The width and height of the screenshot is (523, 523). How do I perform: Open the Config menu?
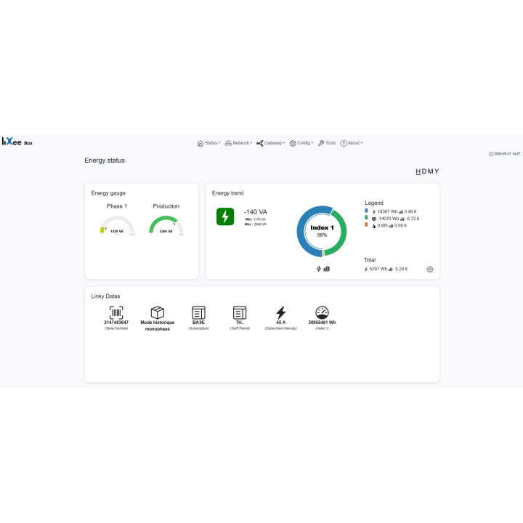301,143
